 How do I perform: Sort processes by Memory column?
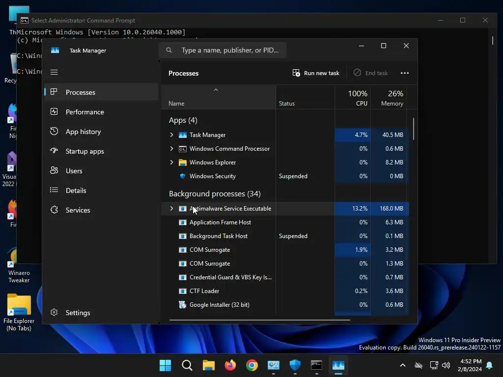(389, 98)
